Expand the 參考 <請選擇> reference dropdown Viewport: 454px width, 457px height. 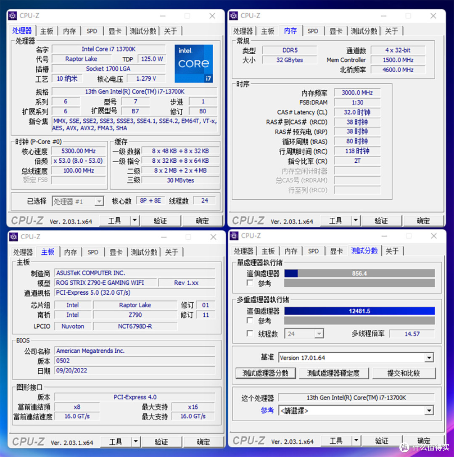429,411
